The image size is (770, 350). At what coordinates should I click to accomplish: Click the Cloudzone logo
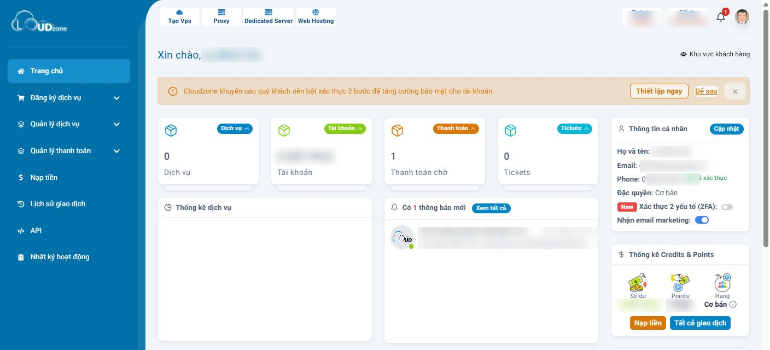pyautogui.click(x=39, y=22)
